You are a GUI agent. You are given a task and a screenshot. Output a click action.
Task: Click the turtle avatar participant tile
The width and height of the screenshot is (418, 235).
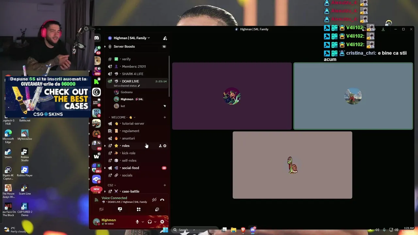pyautogui.click(x=292, y=165)
